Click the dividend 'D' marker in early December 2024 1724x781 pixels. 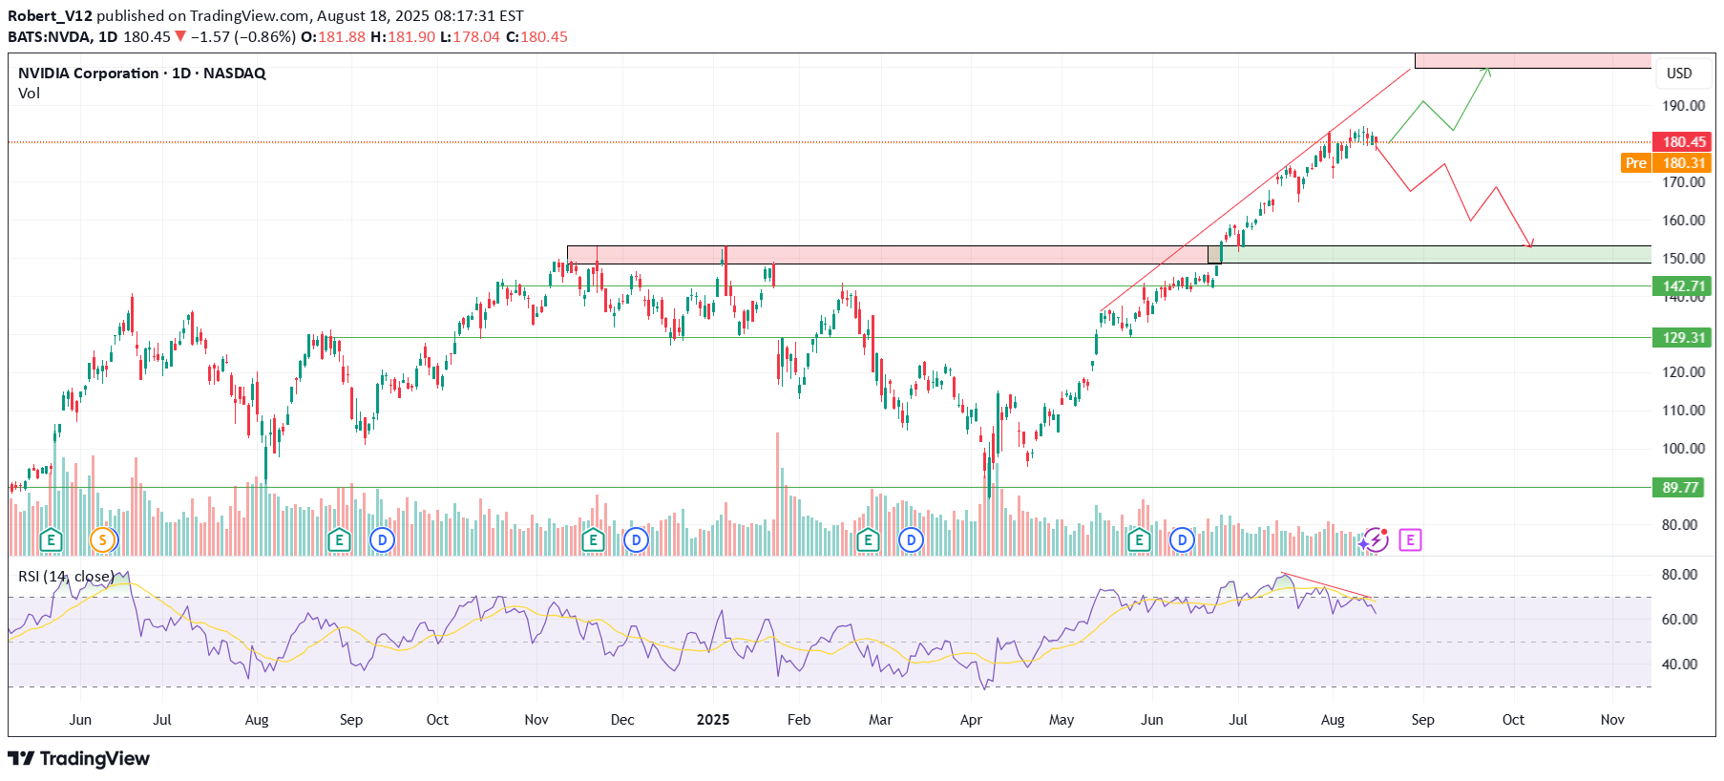click(x=636, y=540)
